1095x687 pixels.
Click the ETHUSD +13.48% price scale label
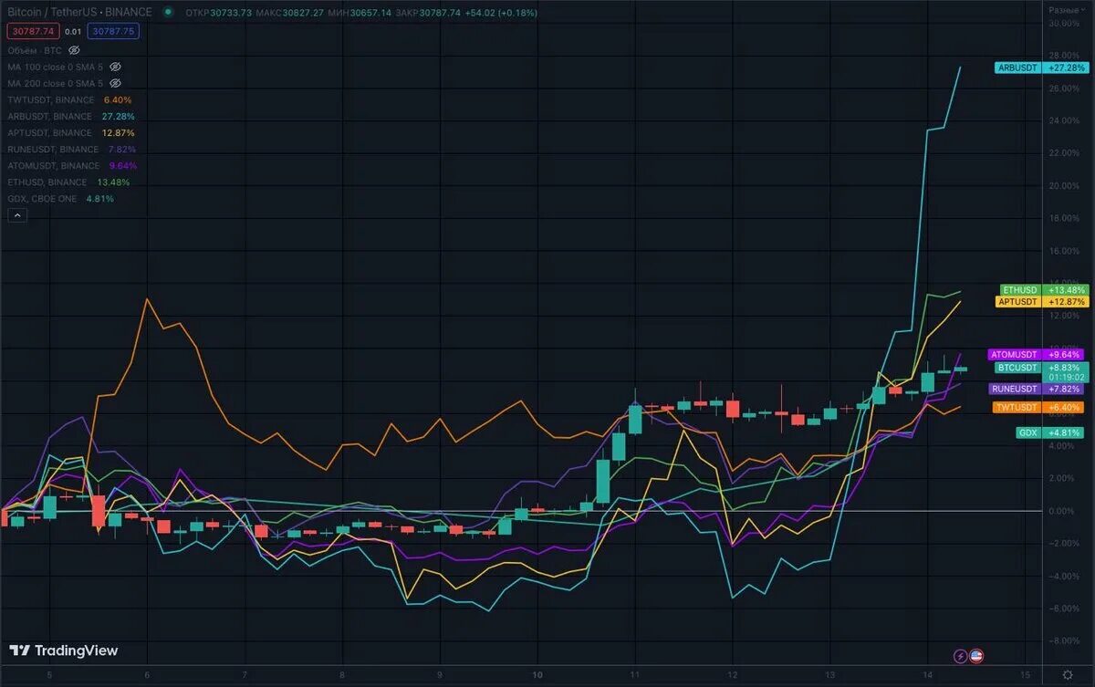tap(1045, 290)
